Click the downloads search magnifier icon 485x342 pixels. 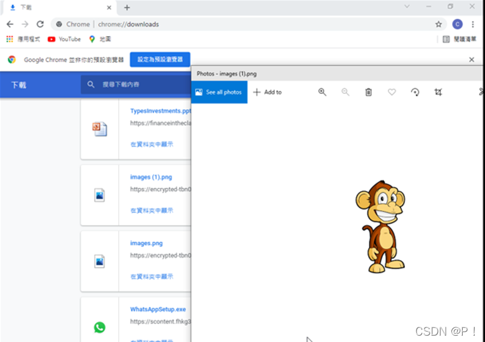[x=91, y=84]
